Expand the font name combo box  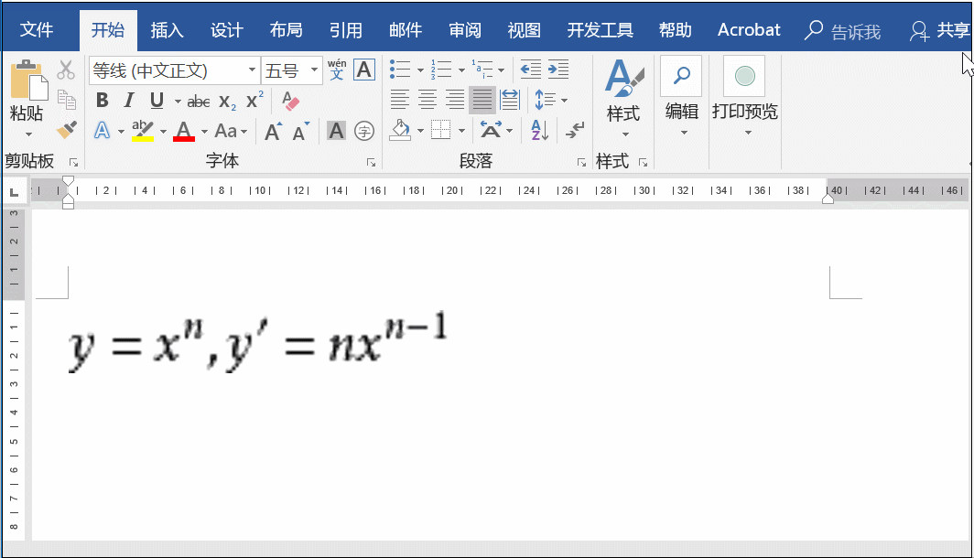pyautogui.click(x=252, y=69)
